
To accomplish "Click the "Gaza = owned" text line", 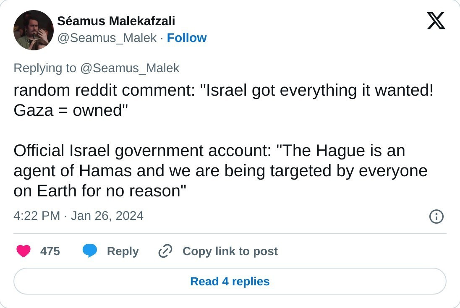I will coord(71,110).
